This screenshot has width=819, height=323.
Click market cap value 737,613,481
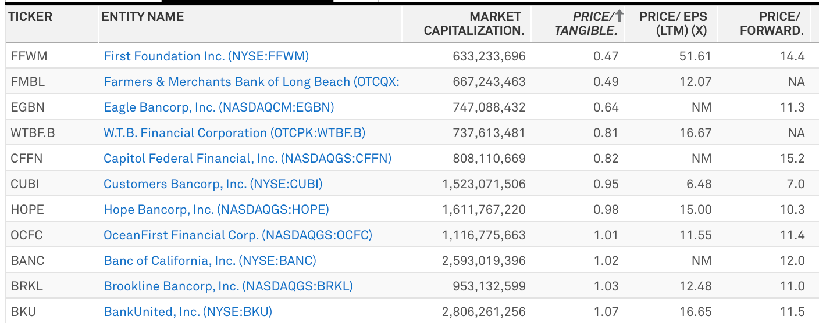[x=489, y=133]
